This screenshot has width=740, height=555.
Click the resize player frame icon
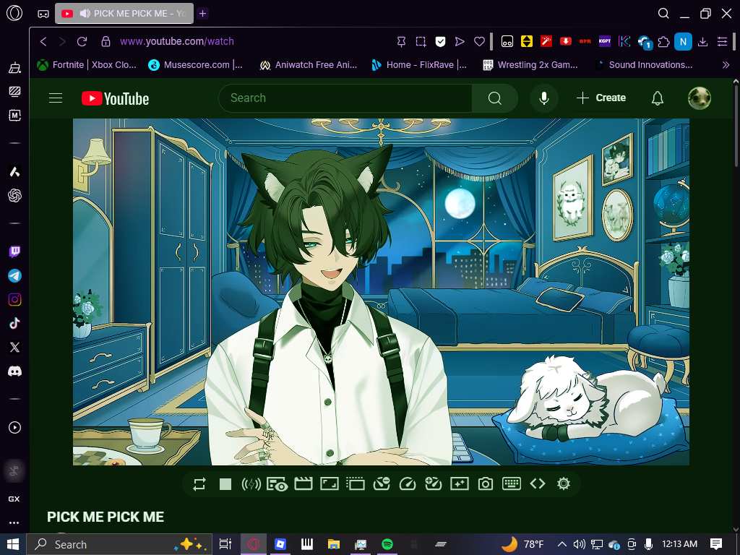tap(330, 483)
